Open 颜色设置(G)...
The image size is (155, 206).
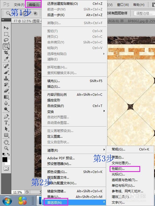pyautogui.click(x=74, y=172)
